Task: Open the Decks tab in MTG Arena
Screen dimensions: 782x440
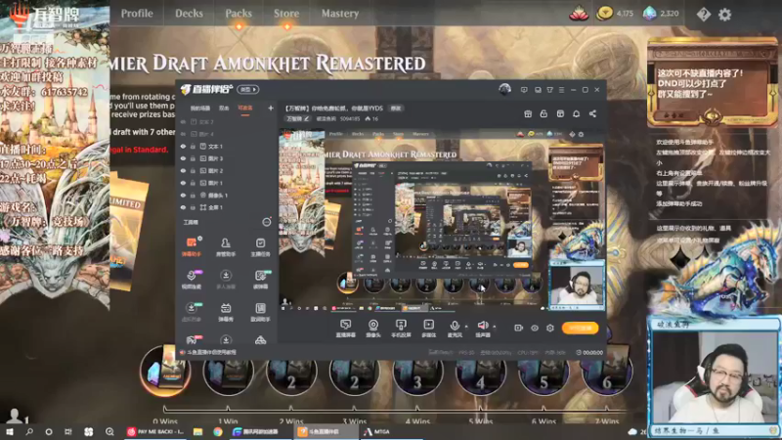Action: click(x=189, y=14)
